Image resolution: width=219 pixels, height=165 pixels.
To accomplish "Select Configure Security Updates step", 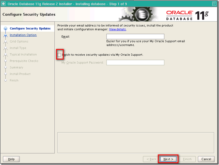I will 30,28.
